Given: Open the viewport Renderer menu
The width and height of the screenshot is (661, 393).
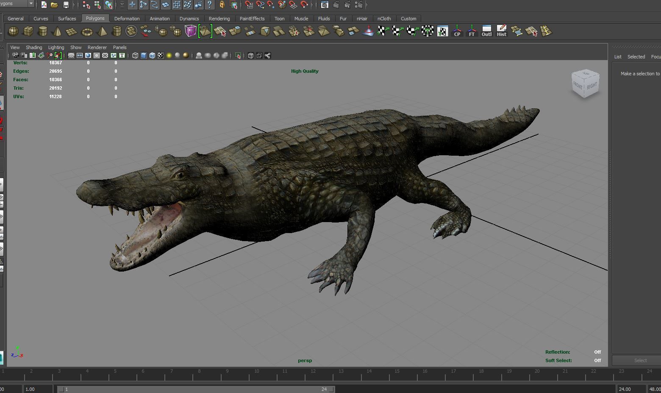Looking at the screenshot, I should (97, 47).
